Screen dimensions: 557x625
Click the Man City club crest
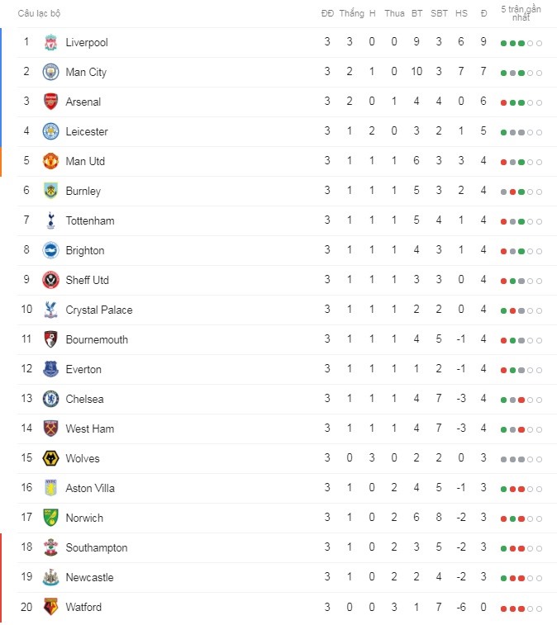point(50,72)
